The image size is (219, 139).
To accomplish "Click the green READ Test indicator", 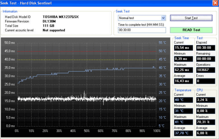I will (191, 30).
